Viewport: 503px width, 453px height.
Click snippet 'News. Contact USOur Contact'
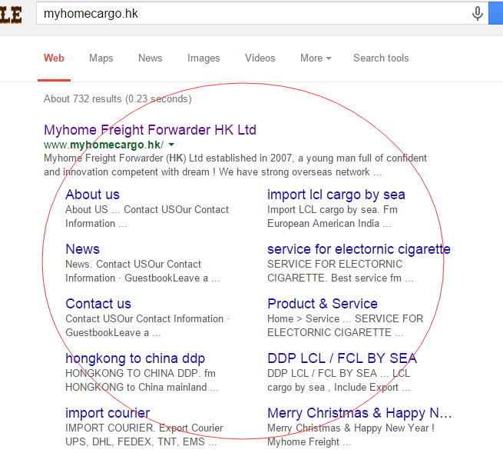133,264
